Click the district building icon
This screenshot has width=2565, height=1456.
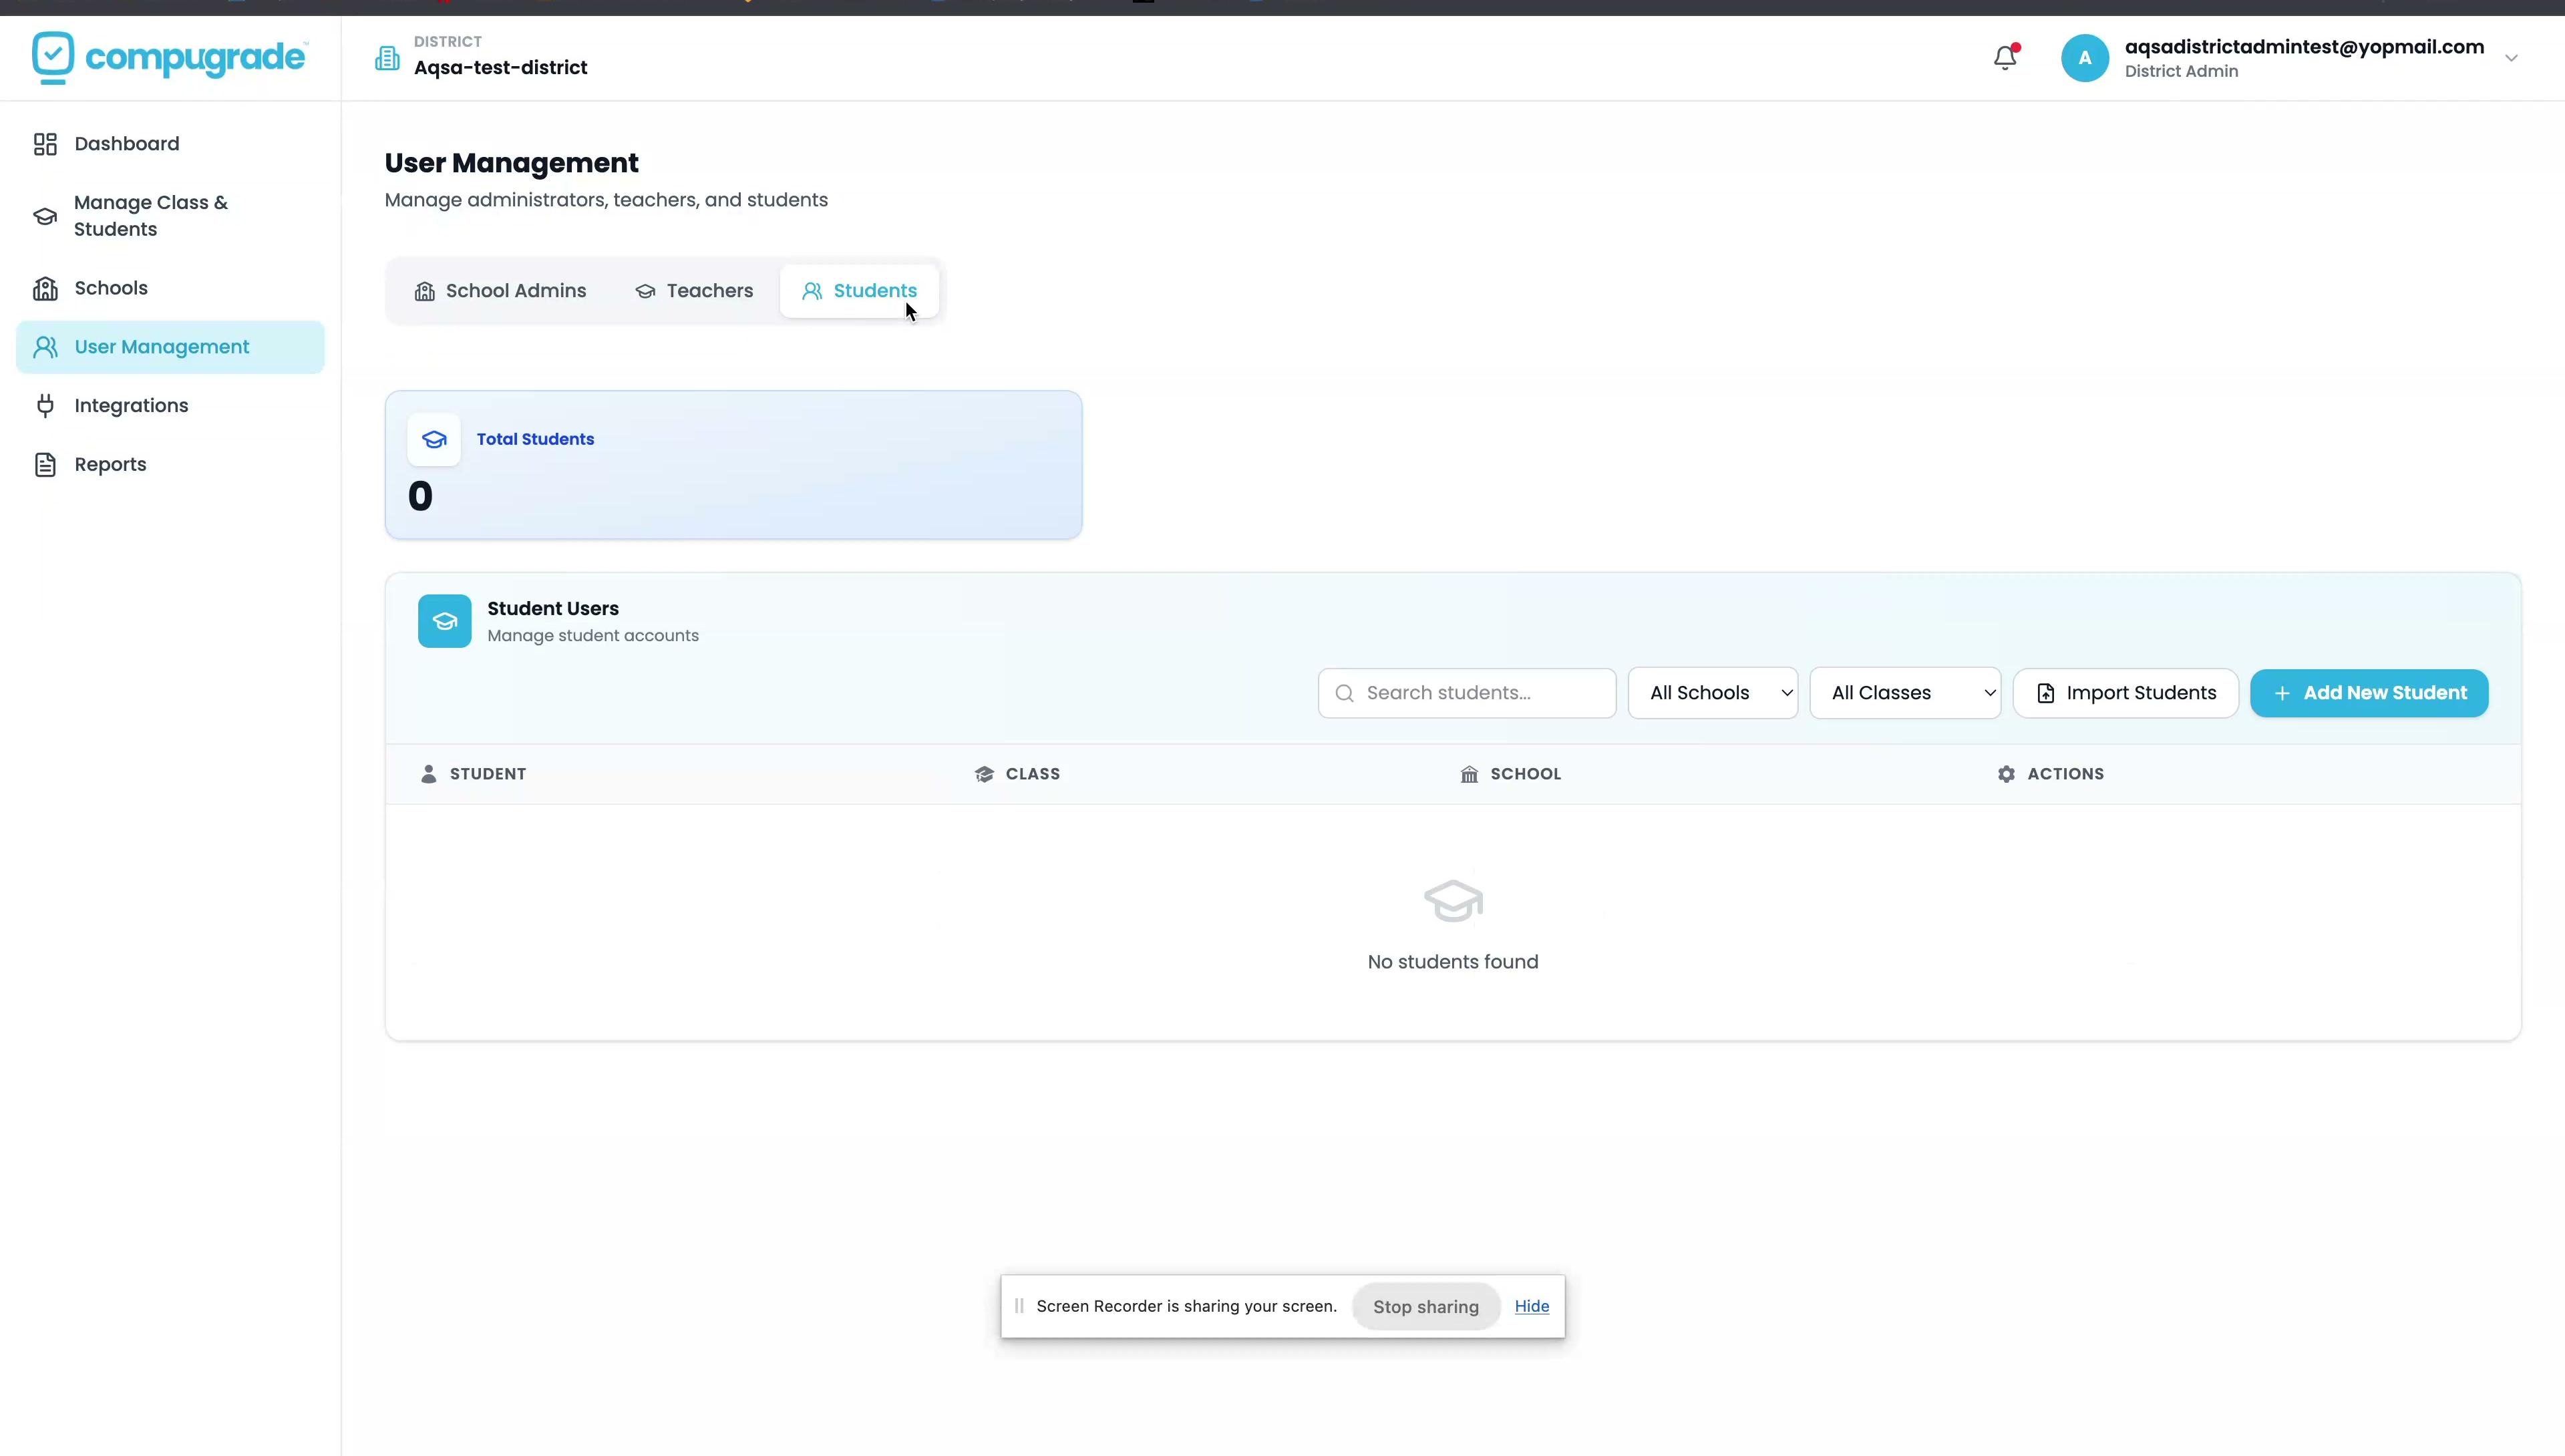[x=387, y=58]
